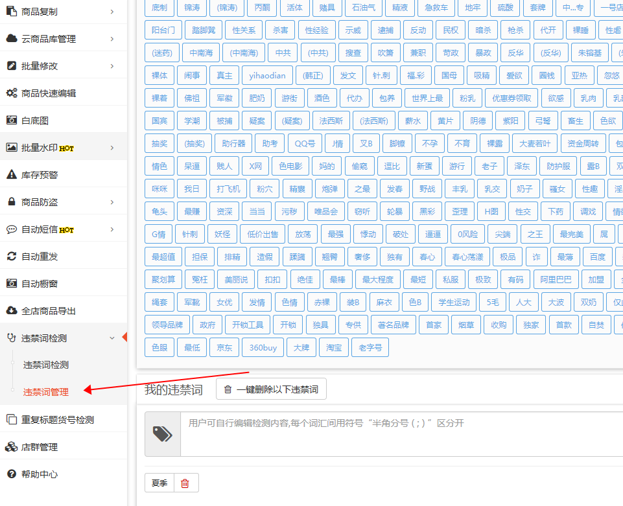Select the 阿里巴巴 word tag
The height and width of the screenshot is (506, 623).
point(556,280)
